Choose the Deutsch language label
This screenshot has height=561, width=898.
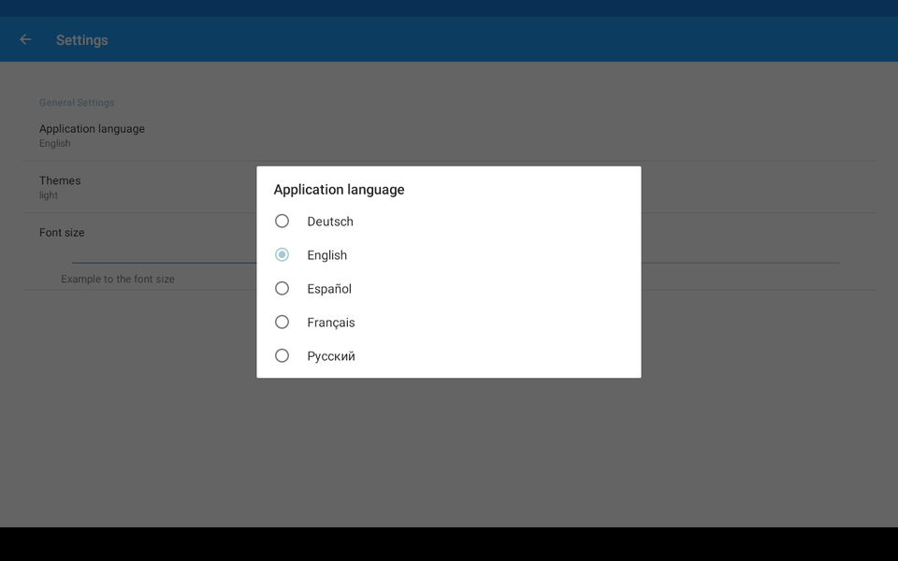(330, 222)
